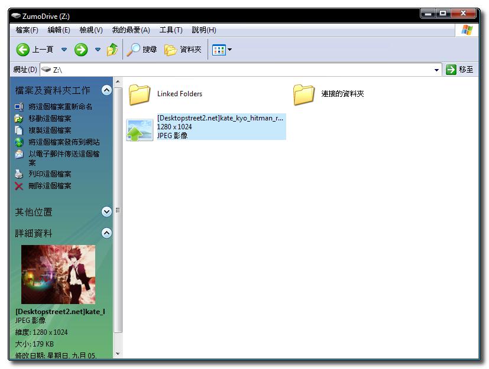Screen dimensions: 489x369
Task: Click 移動這個檔案 move link
Action: [50, 119]
